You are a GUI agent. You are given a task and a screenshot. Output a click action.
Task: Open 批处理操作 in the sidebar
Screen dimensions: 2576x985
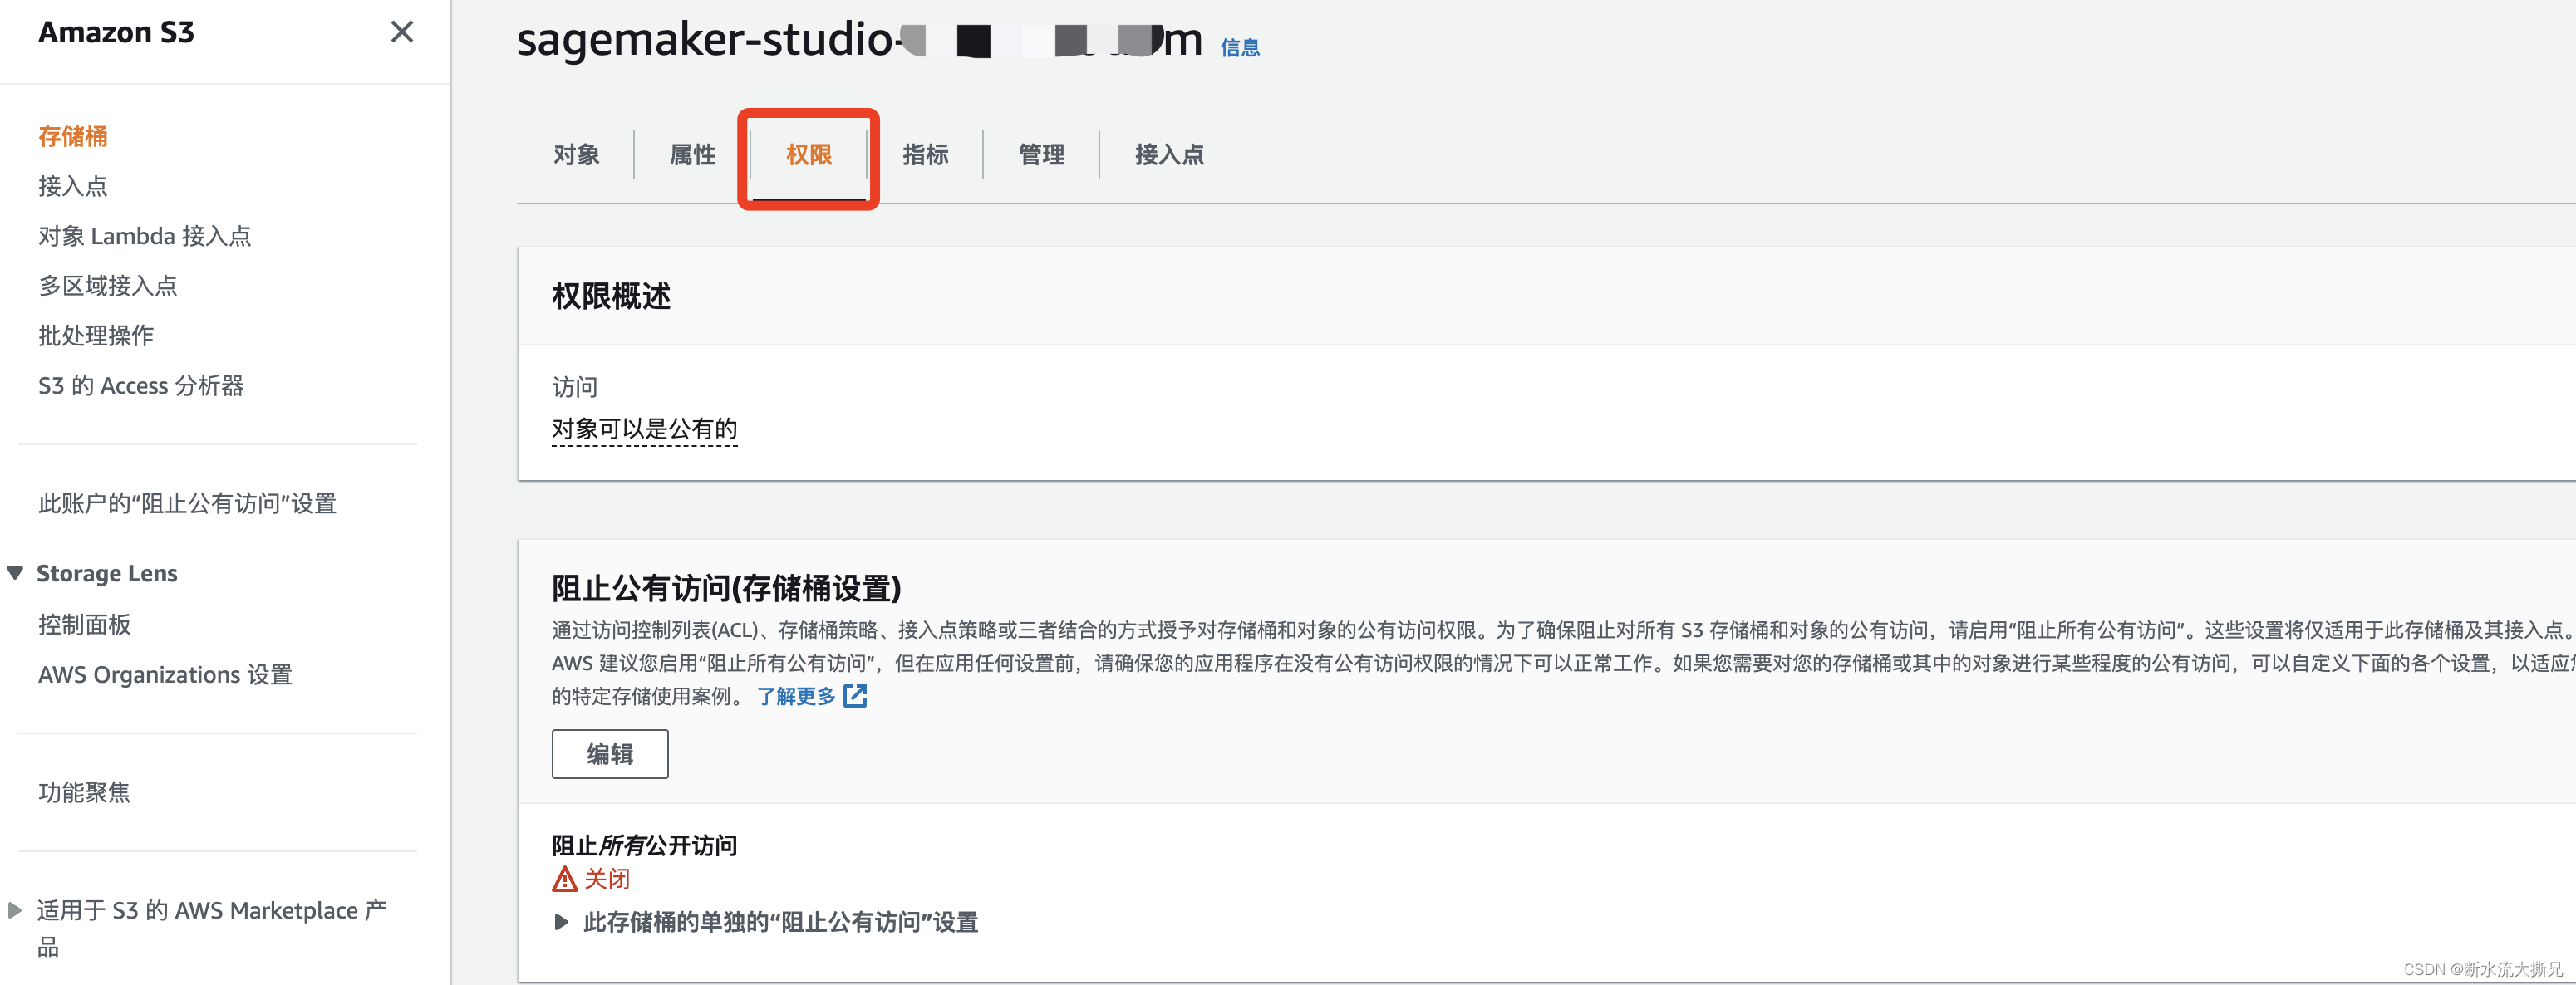click(x=96, y=336)
